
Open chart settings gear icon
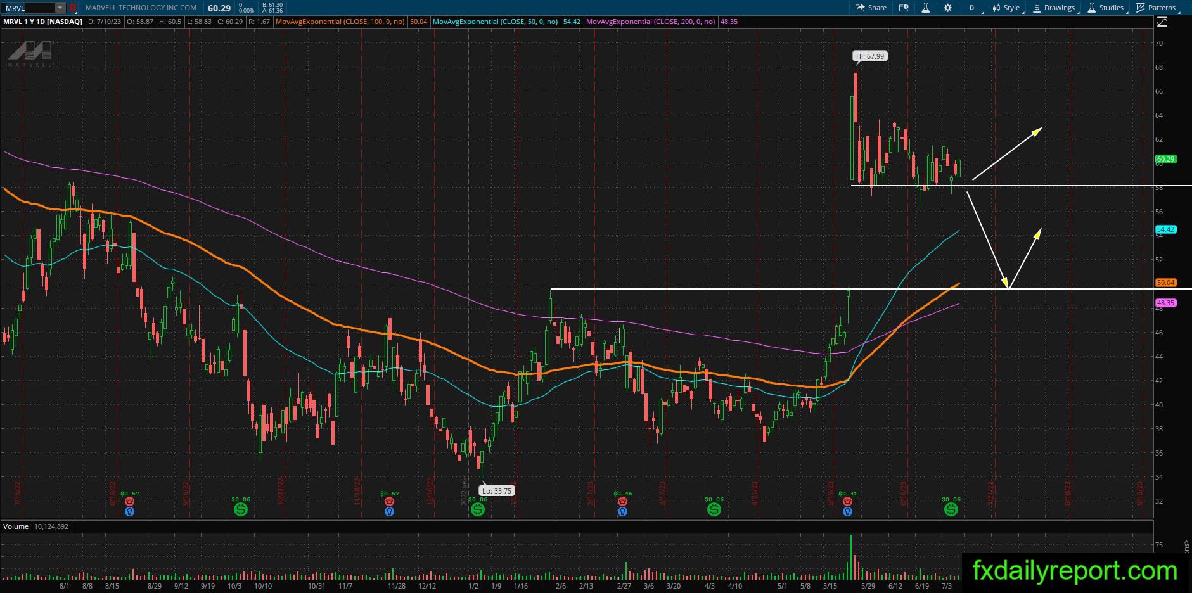pos(947,8)
